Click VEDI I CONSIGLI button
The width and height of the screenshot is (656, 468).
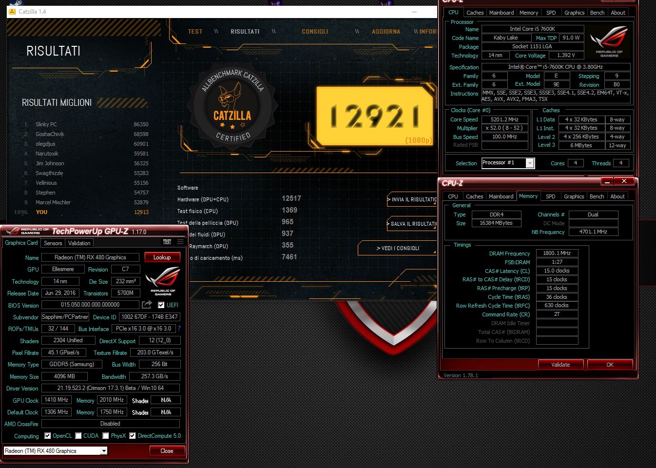398,248
